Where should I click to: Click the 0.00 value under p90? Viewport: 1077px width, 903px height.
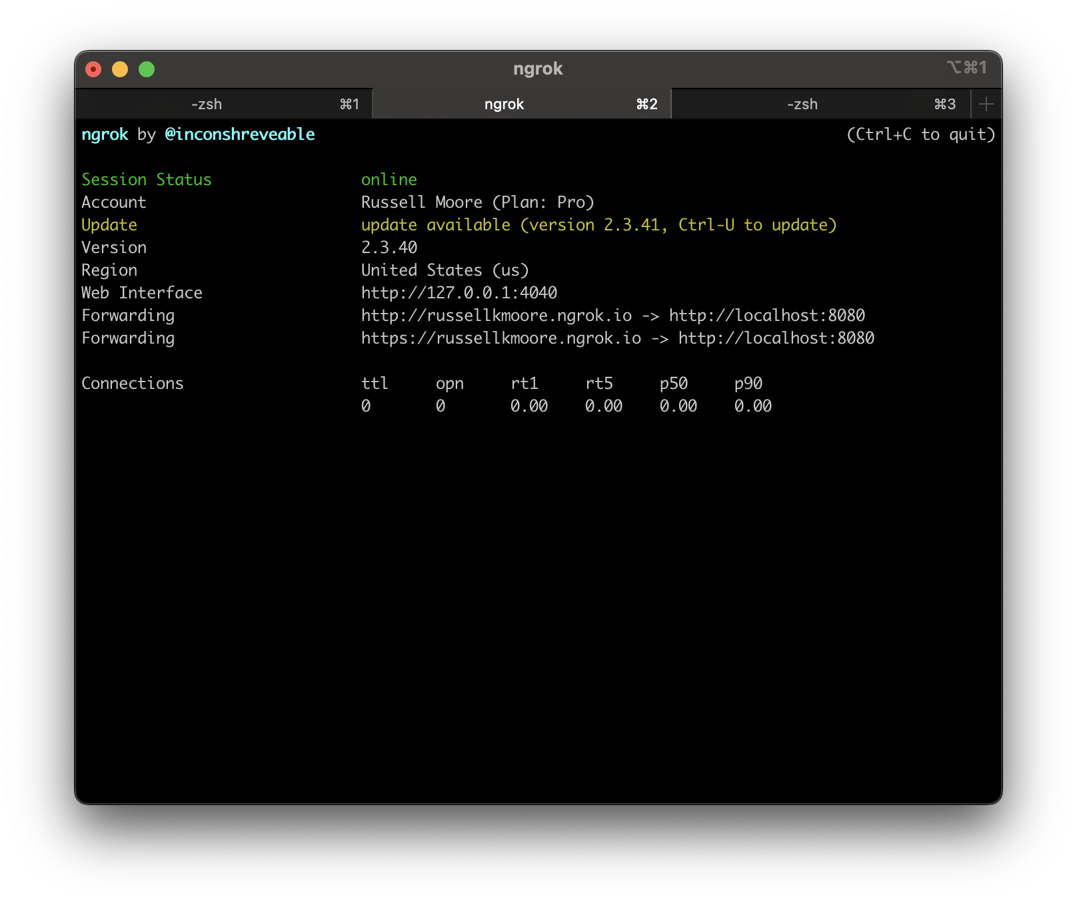(x=753, y=406)
